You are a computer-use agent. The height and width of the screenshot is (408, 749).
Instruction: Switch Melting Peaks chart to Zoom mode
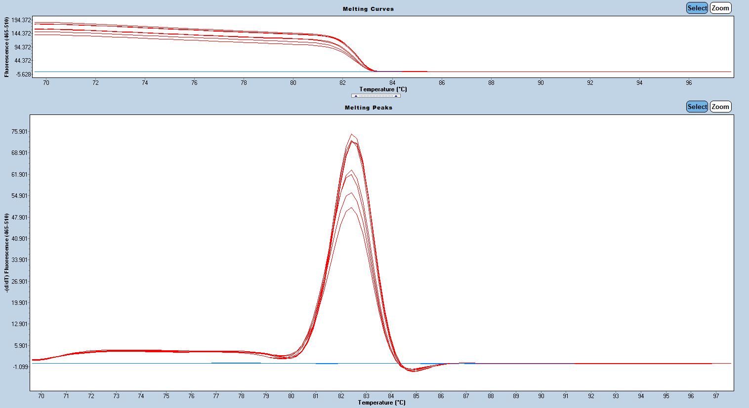point(720,107)
